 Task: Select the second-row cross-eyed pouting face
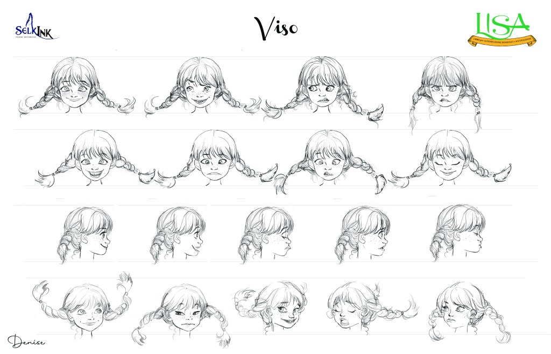[x=215, y=158]
